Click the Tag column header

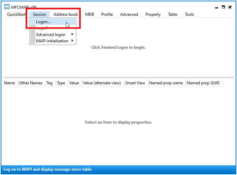pos(49,83)
